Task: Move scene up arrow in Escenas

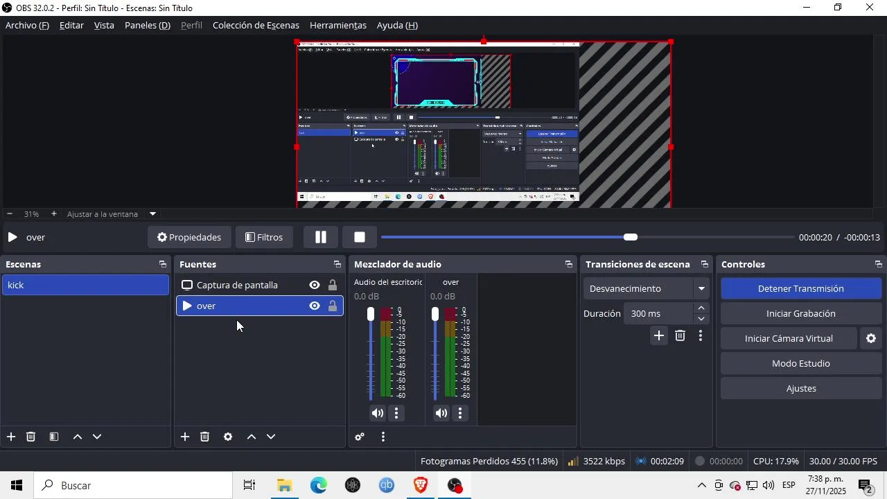Action: point(78,437)
